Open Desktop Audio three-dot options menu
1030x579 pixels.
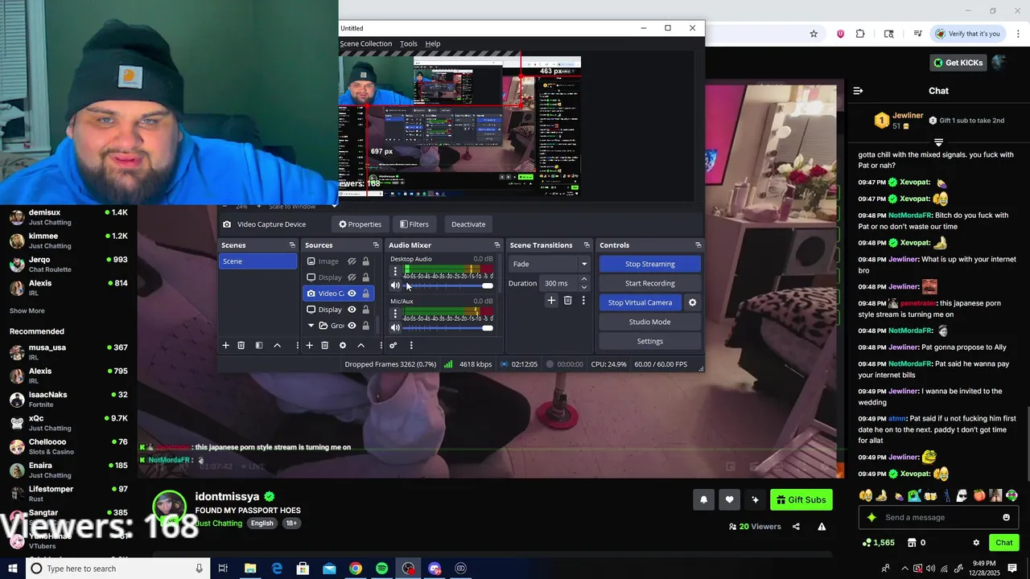point(395,272)
